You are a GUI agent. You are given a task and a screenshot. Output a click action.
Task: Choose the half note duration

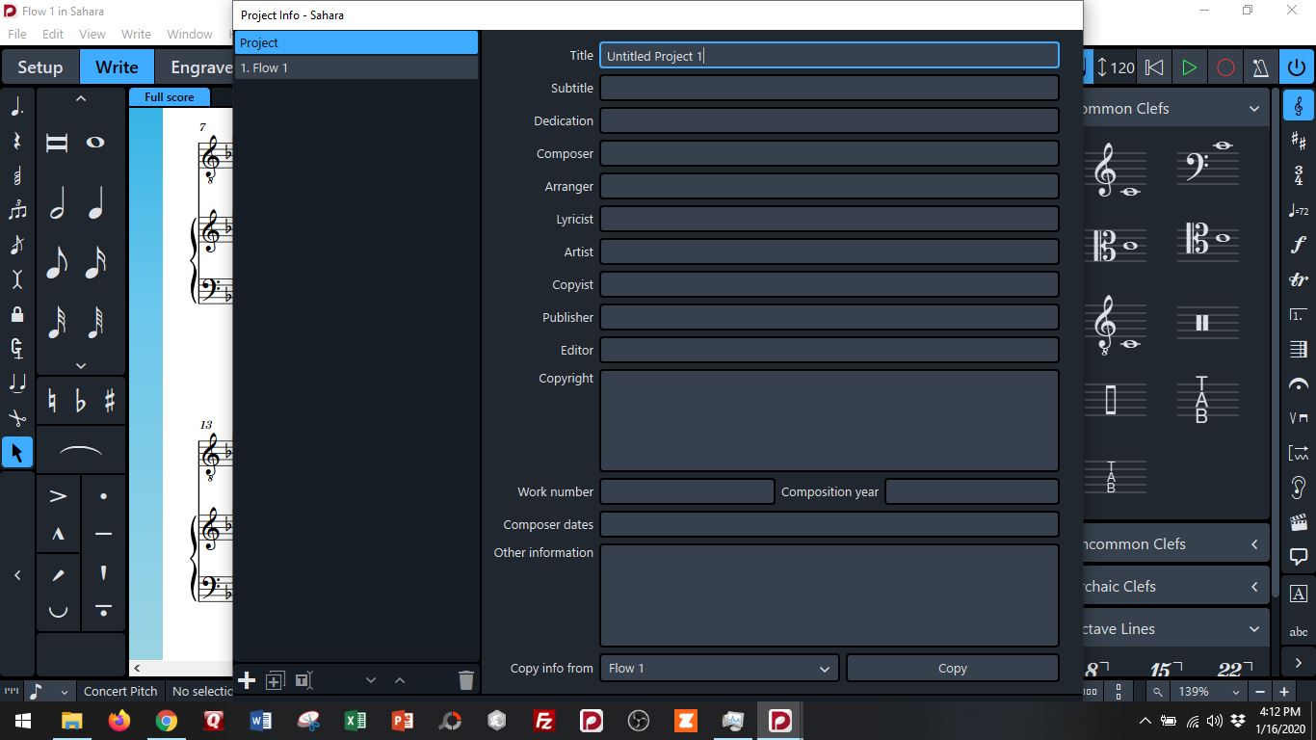pos(58,203)
